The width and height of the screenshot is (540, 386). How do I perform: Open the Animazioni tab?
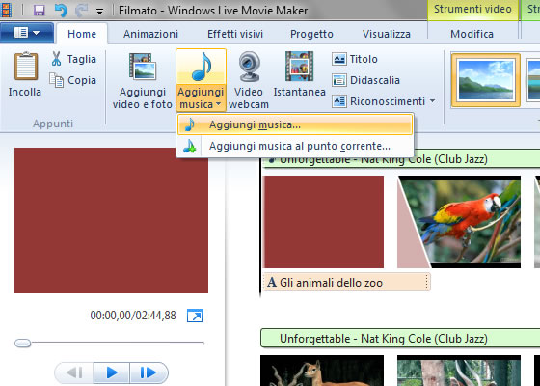tap(150, 34)
